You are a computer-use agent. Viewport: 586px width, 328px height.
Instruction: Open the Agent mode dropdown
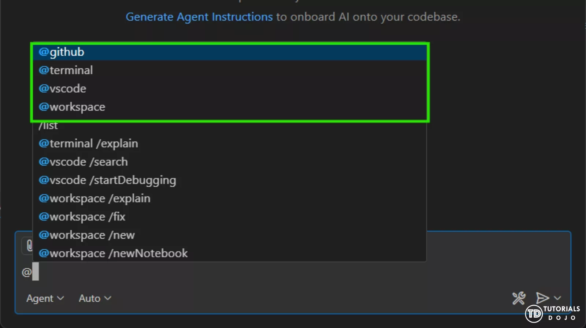click(x=45, y=298)
